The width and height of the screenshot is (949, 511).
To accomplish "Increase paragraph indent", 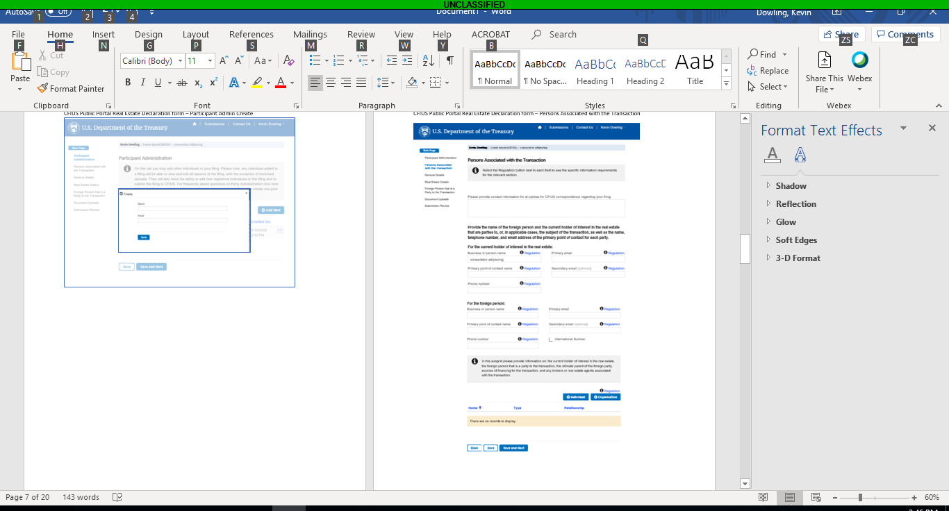I will click(407, 61).
